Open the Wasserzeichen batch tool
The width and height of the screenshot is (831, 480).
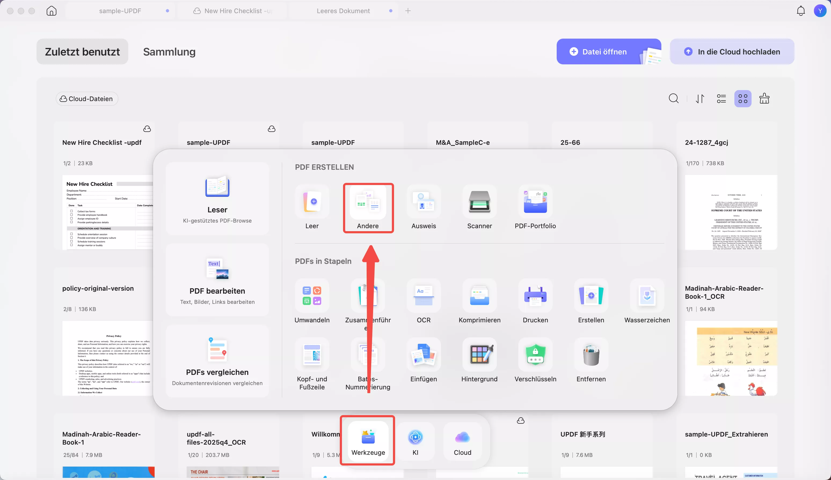647,296
